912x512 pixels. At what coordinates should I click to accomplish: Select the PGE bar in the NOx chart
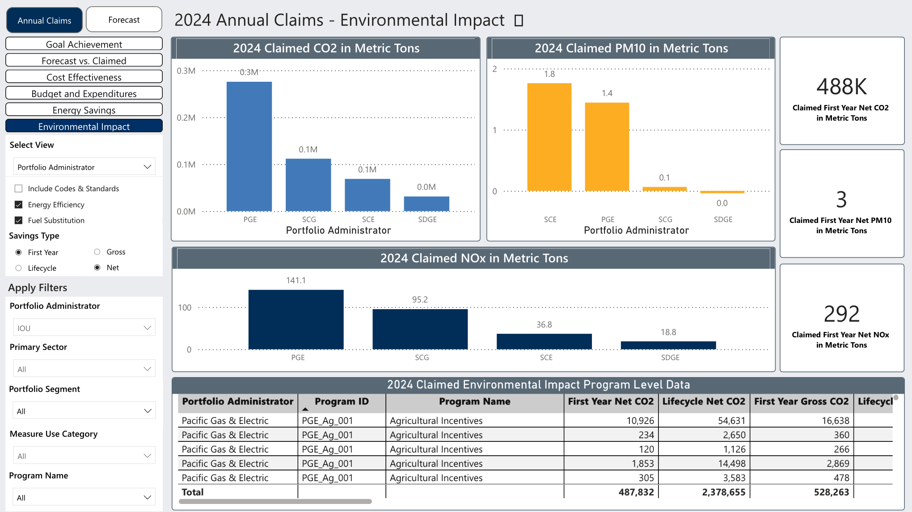tap(296, 319)
